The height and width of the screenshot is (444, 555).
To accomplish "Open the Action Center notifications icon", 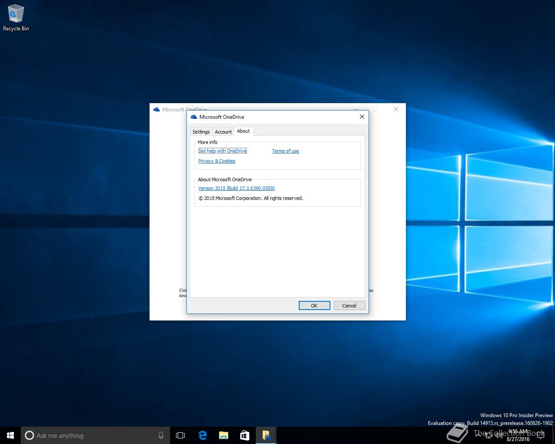I will tap(540, 435).
